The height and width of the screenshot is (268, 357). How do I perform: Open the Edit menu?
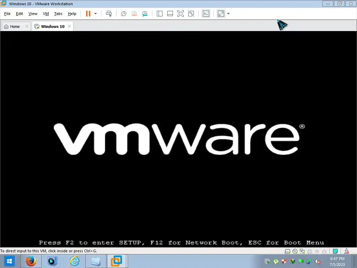click(20, 14)
